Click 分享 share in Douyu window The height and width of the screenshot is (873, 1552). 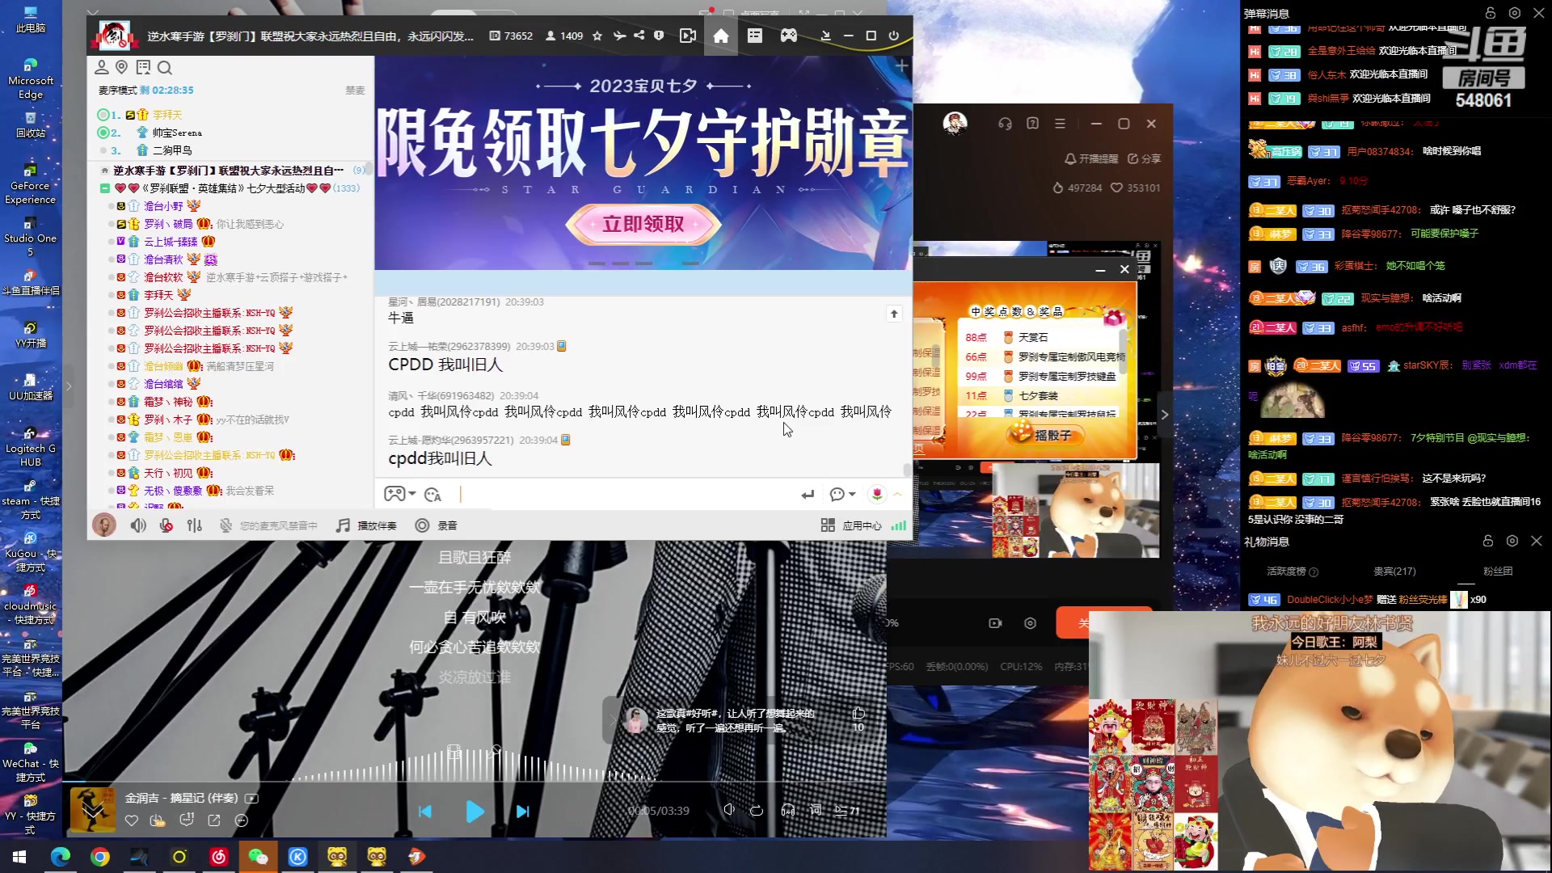(x=1144, y=158)
